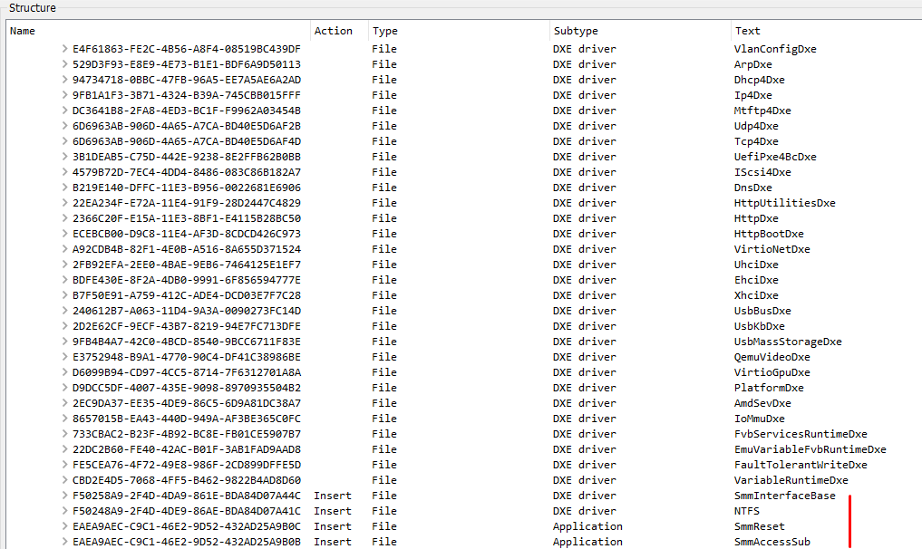Image resolution: width=922 pixels, height=549 pixels.
Task: Expand the UsbKbDxe node
Action: pyautogui.click(x=63, y=325)
